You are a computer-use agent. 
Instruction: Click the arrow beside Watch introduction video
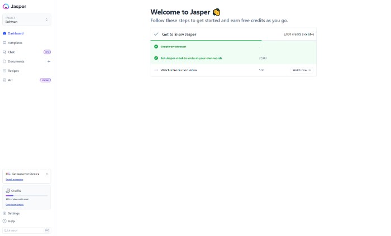coord(156,70)
